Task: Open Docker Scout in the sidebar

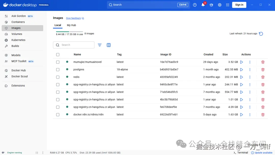Action: tap(22, 76)
